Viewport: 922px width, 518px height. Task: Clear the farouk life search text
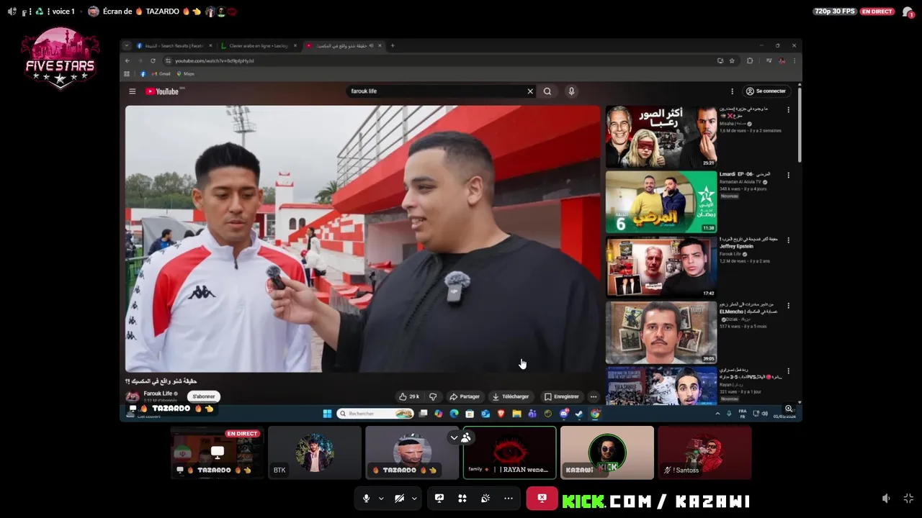click(x=530, y=91)
